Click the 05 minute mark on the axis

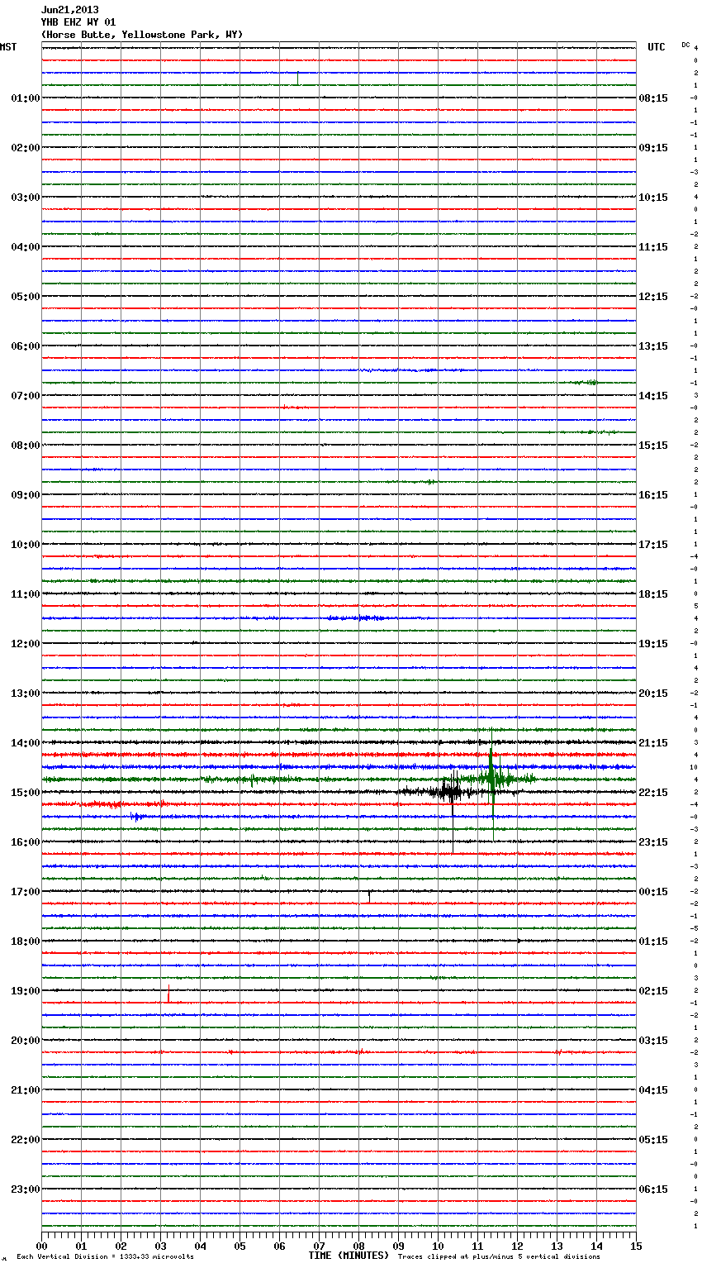coord(240,1246)
